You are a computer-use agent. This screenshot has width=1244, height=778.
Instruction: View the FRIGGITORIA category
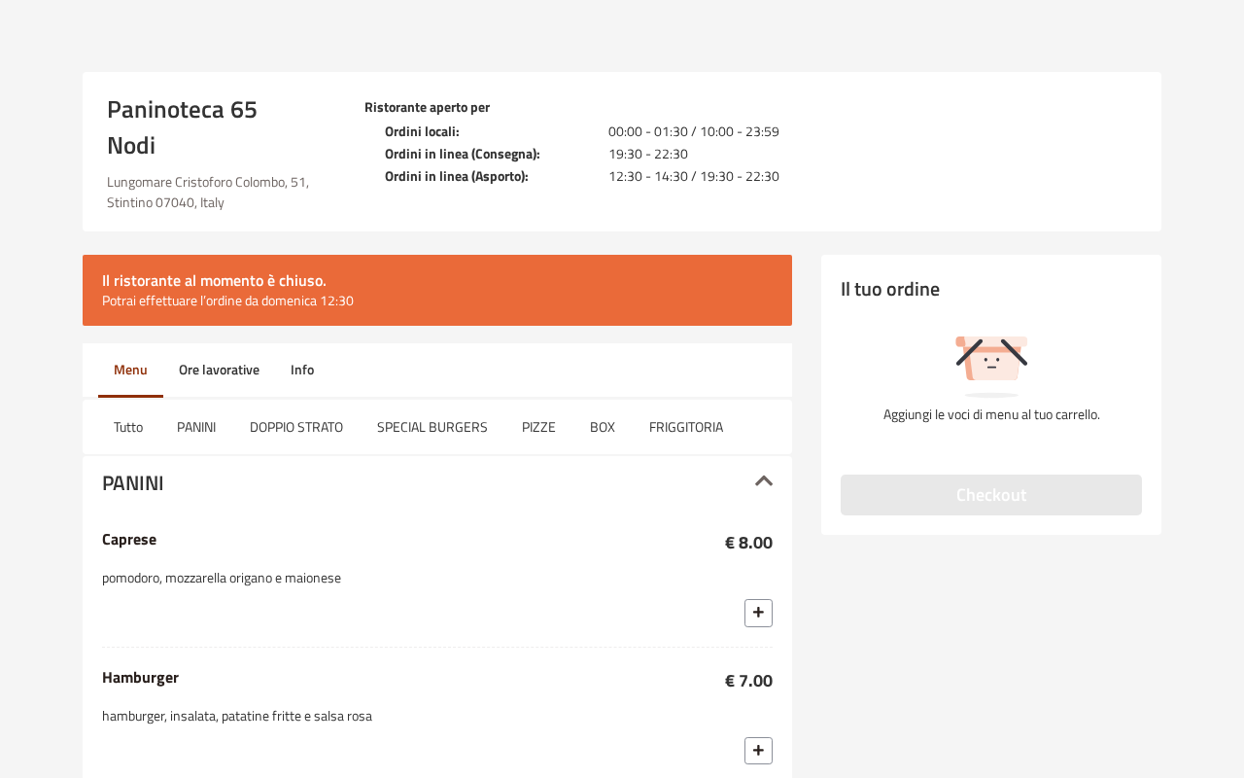[686, 427]
